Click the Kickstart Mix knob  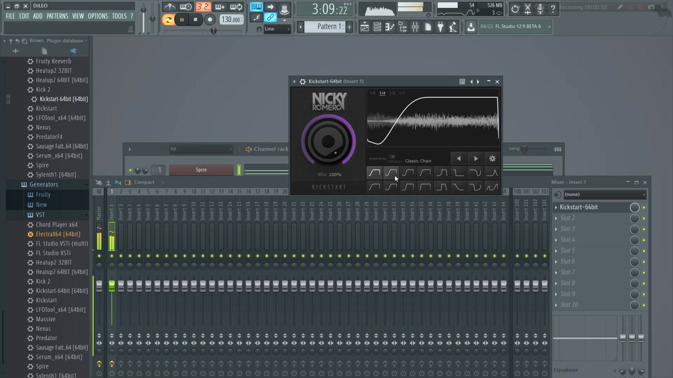(x=329, y=142)
